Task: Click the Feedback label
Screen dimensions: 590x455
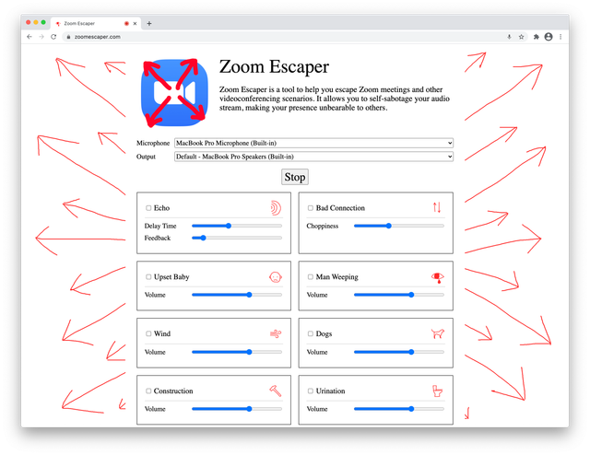Action: [158, 238]
